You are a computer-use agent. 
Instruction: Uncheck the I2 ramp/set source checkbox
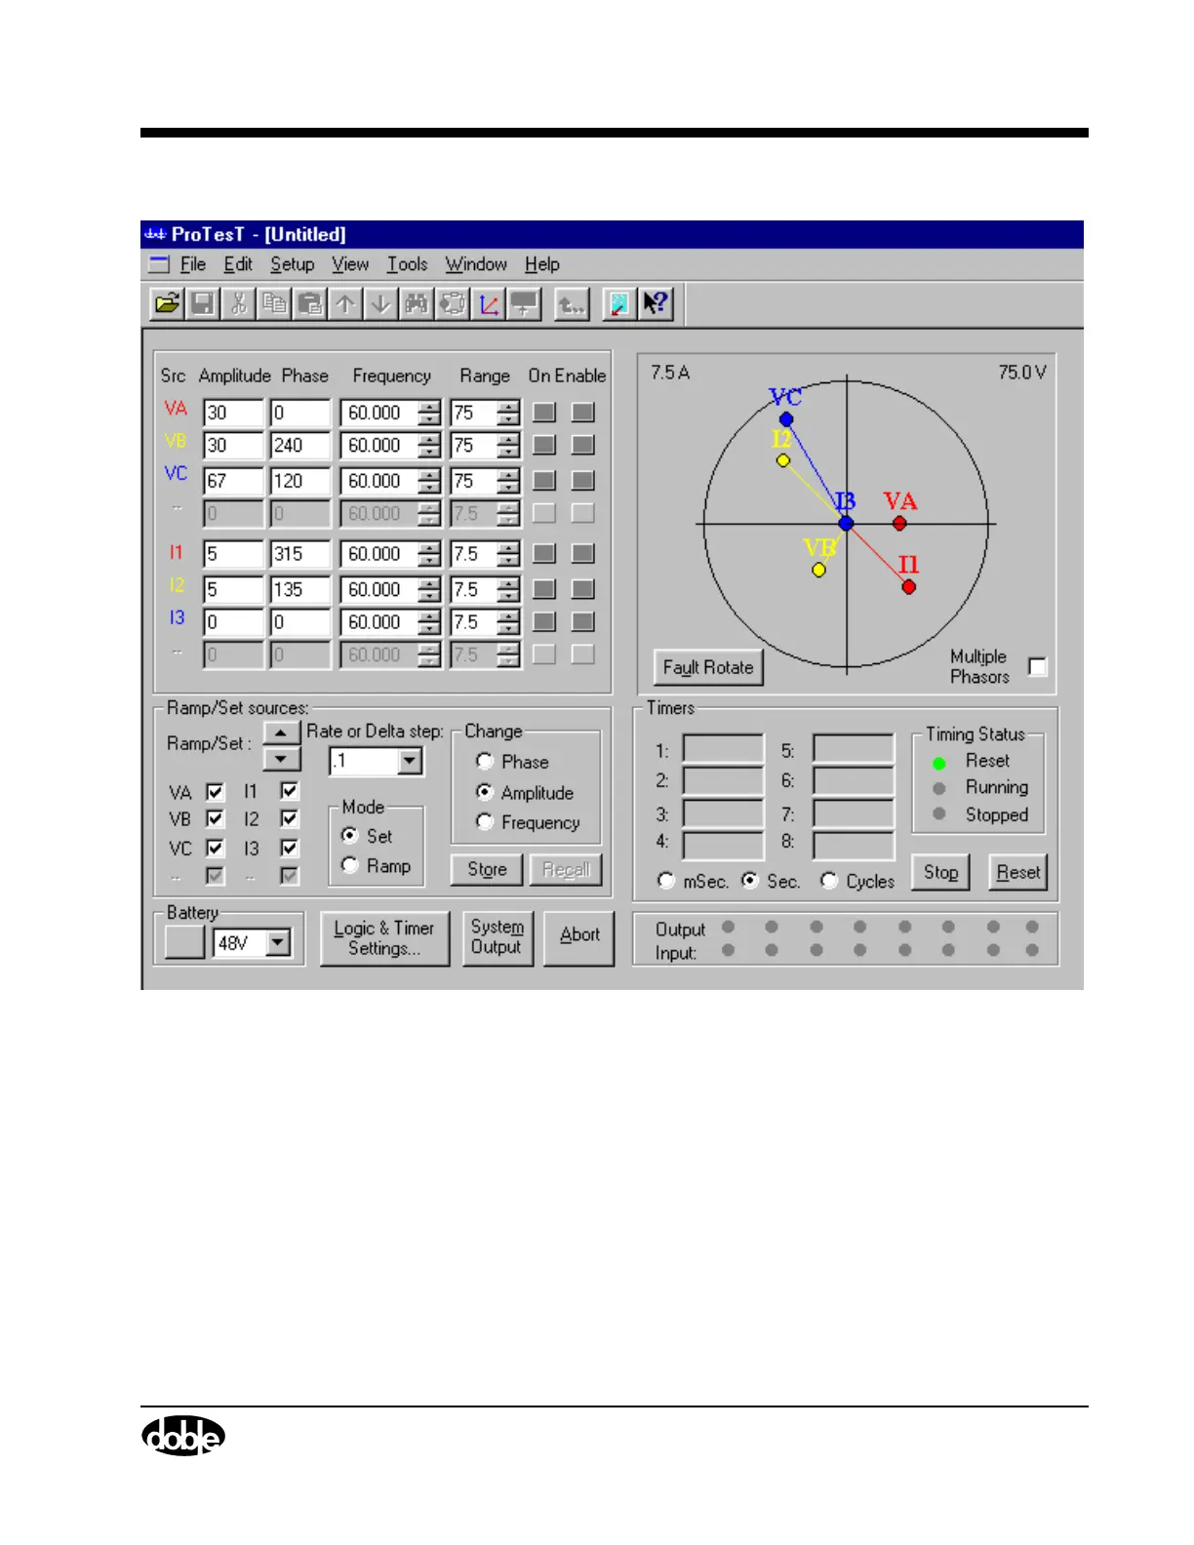(x=290, y=818)
